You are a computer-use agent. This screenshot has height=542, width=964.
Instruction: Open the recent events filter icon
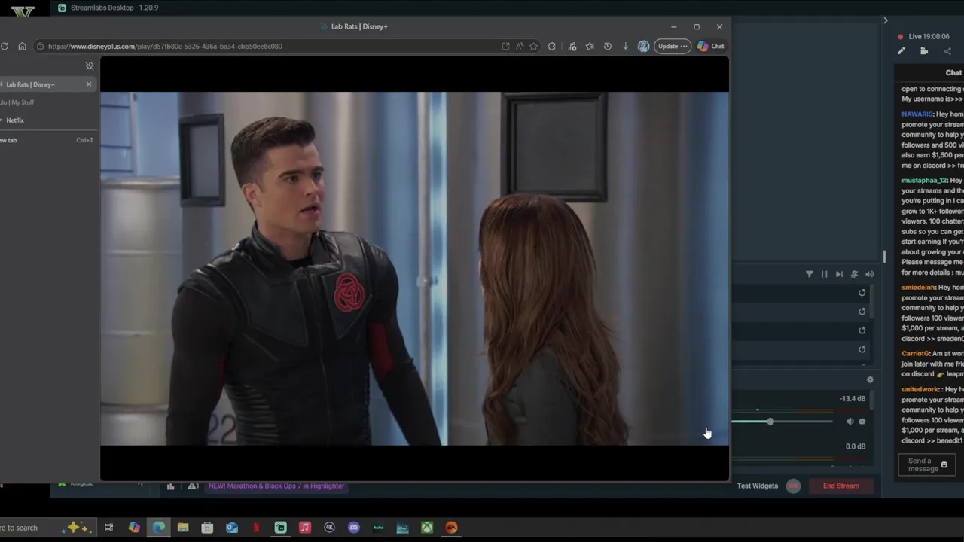tap(810, 274)
